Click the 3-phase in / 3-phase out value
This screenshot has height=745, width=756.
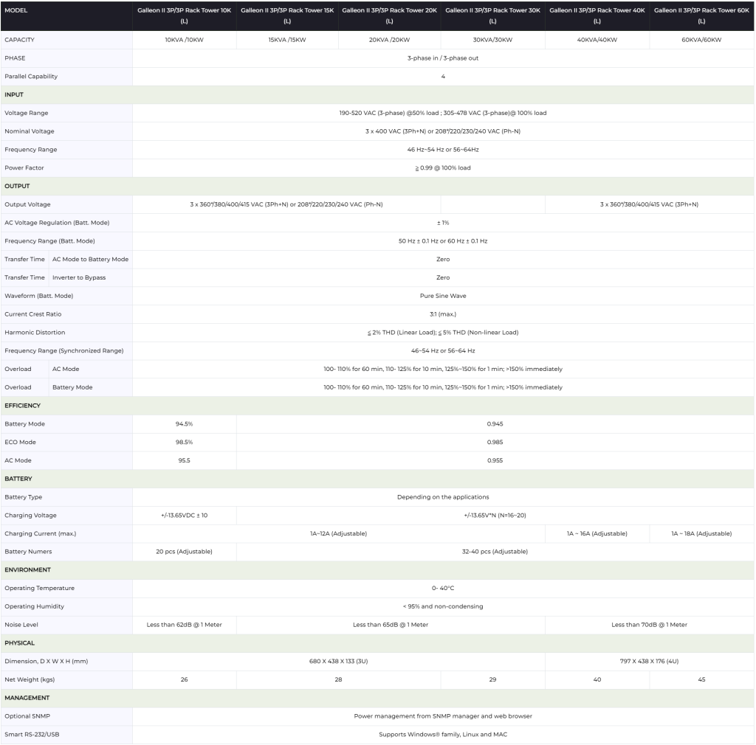tap(443, 58)
